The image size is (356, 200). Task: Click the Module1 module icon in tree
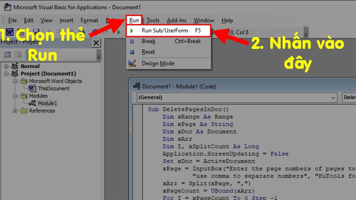[32, 103]
